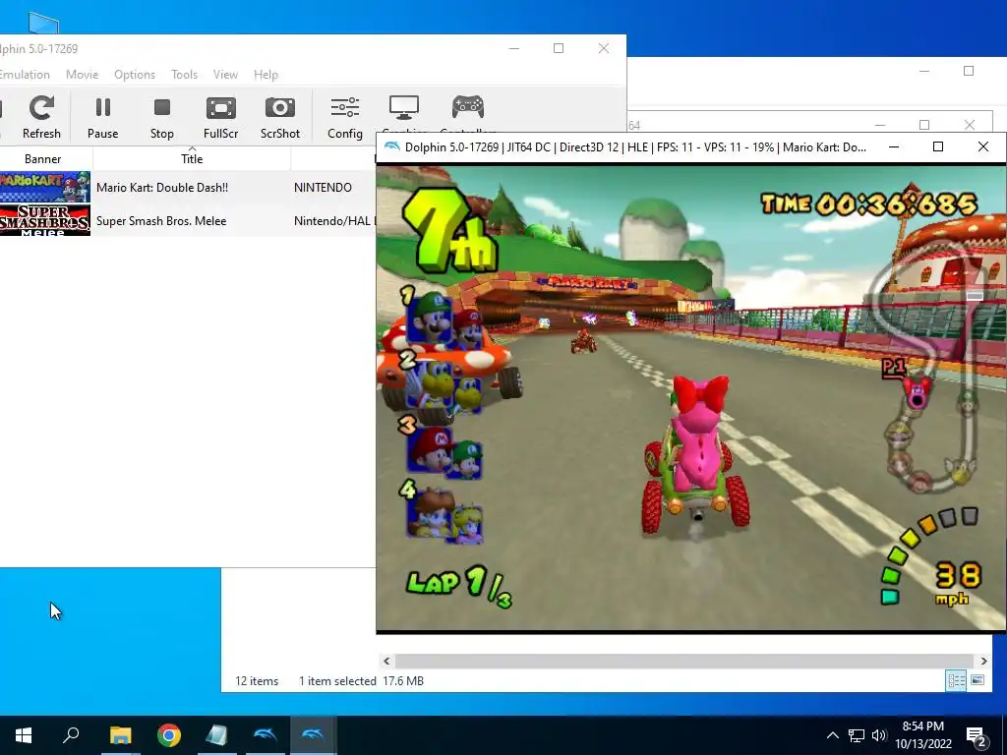Click the desktop icon at top left

(43, 24)
